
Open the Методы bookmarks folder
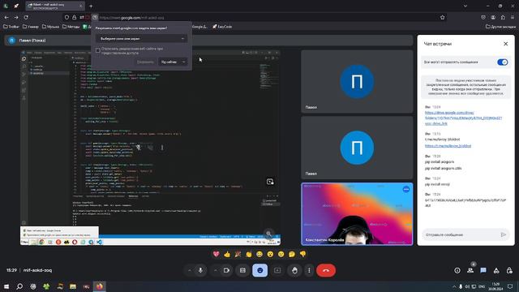tap(71, 27)
